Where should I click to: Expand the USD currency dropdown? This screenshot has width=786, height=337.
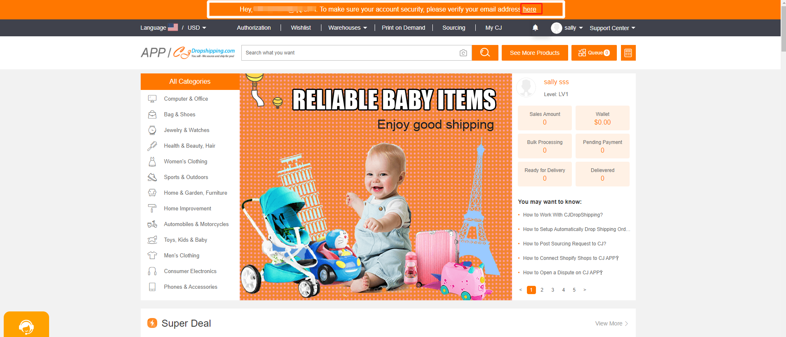point(197,28)
